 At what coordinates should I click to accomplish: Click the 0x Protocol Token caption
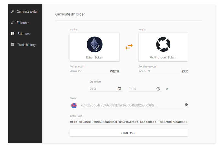point(163,57)
